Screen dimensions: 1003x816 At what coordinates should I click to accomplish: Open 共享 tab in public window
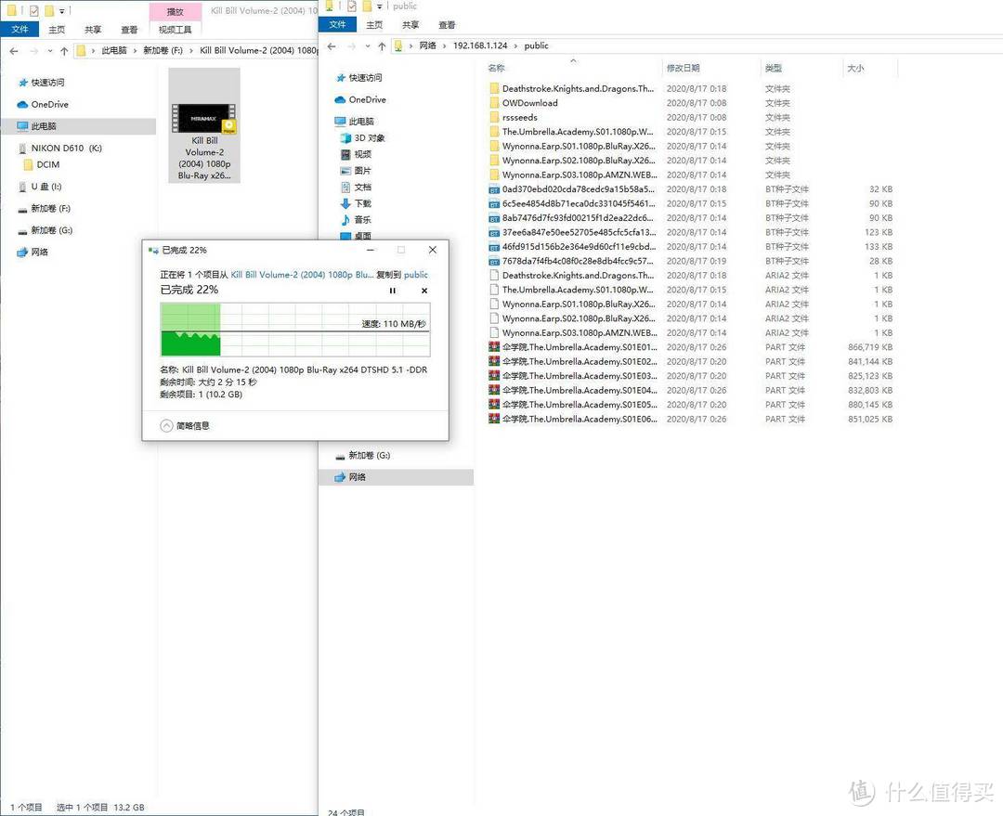pyautogui.click(x=410, y=25)
